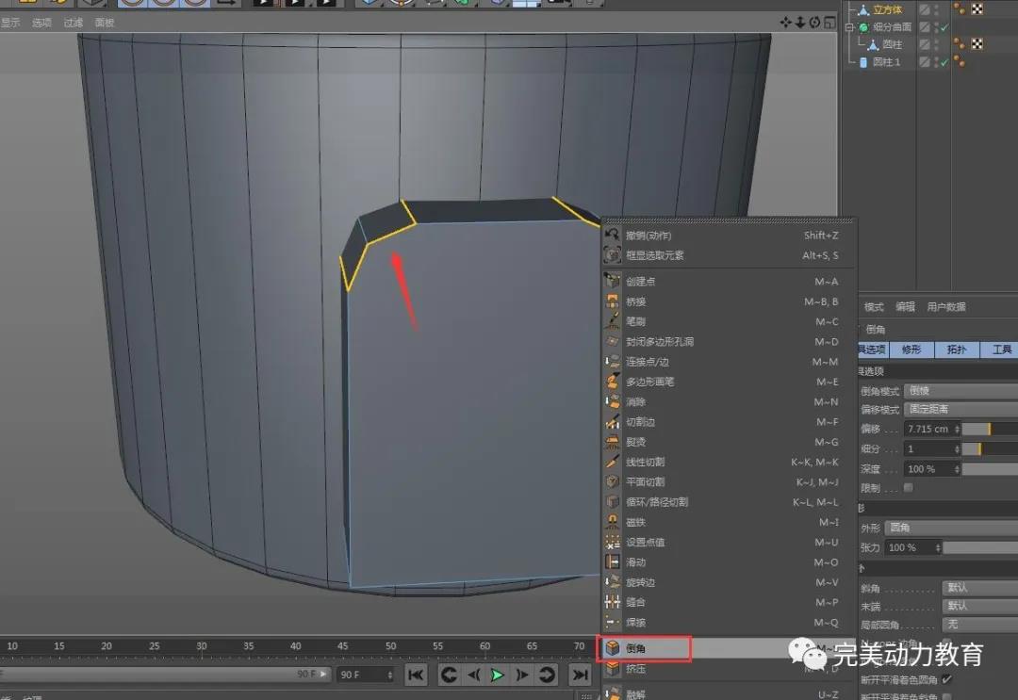Click the 桥接 (Bridge) tool icon
This screenshot has height=700, width=1018.
[x=613, y=301]
